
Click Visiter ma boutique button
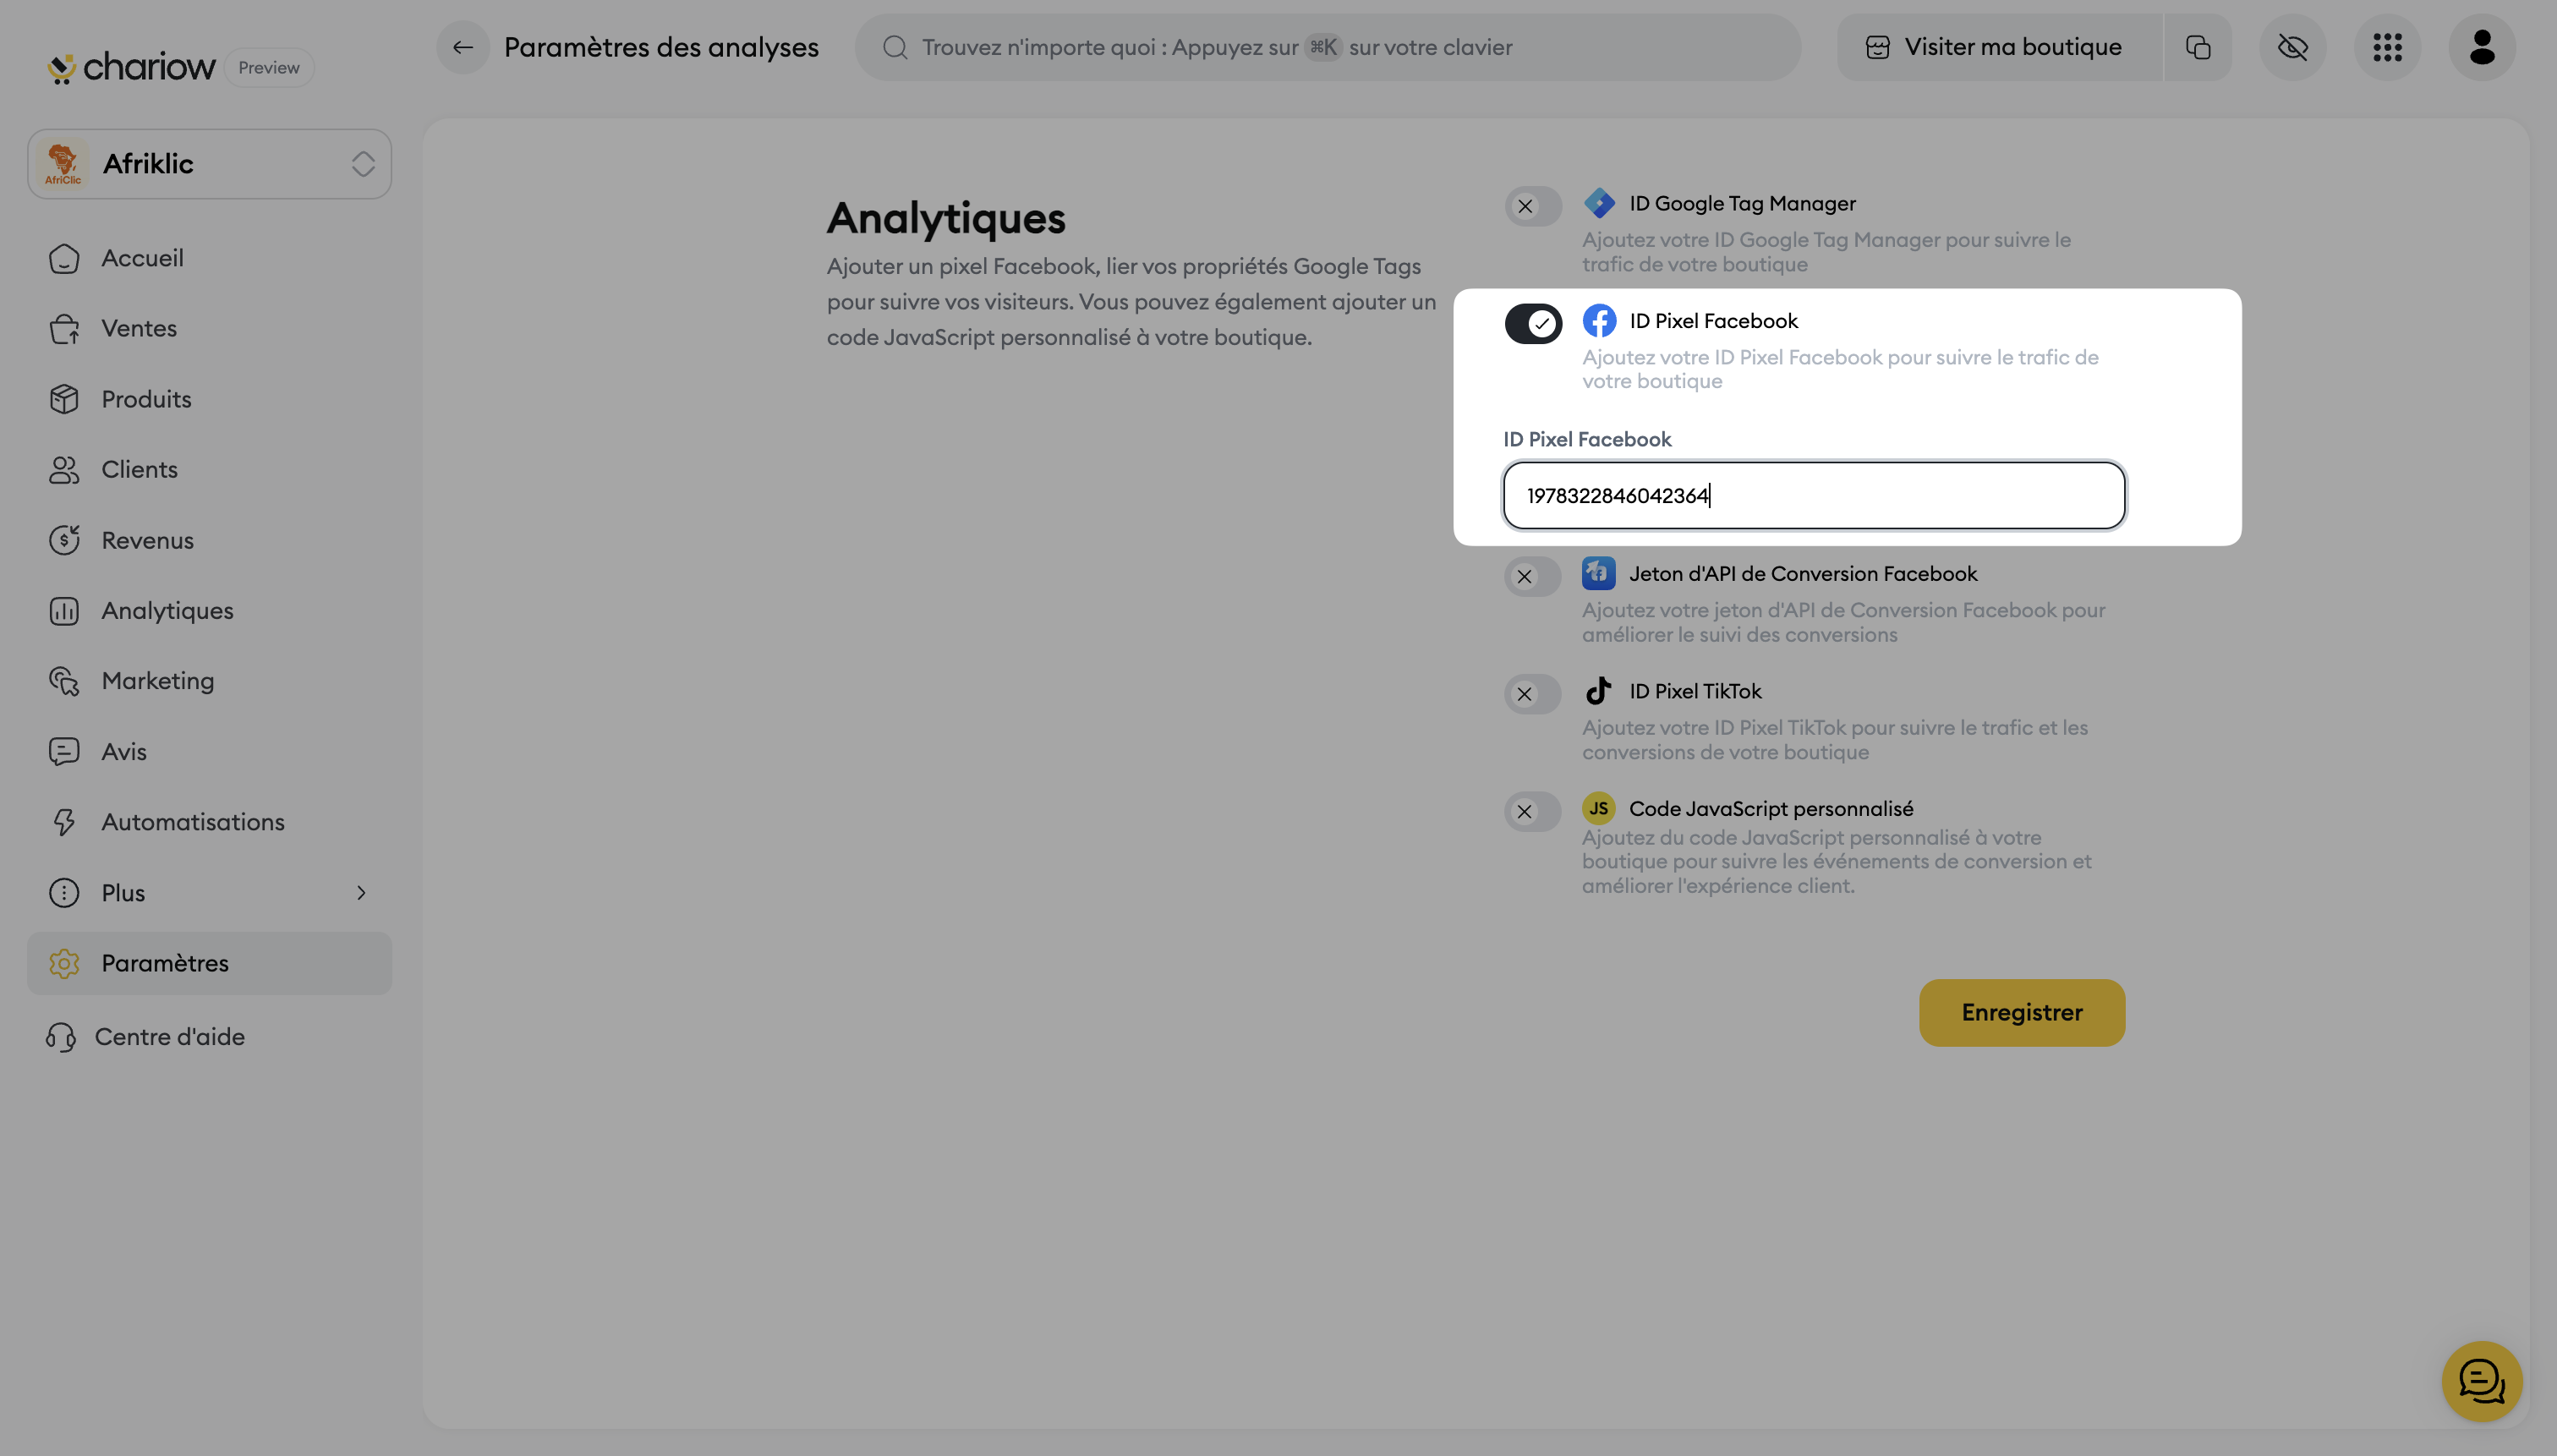[1998, 47]
